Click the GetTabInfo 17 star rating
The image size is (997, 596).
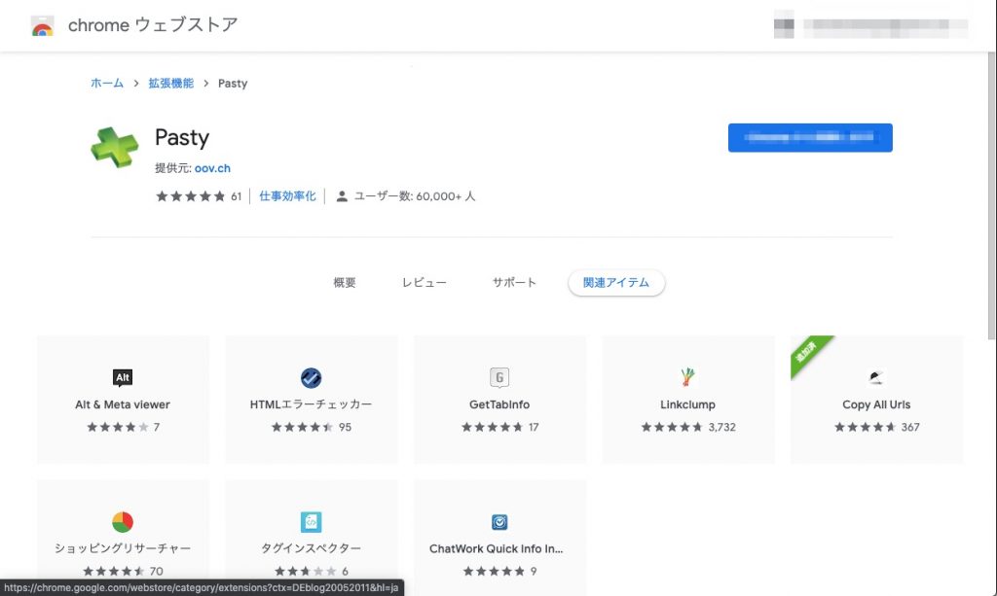pos(492,427)
